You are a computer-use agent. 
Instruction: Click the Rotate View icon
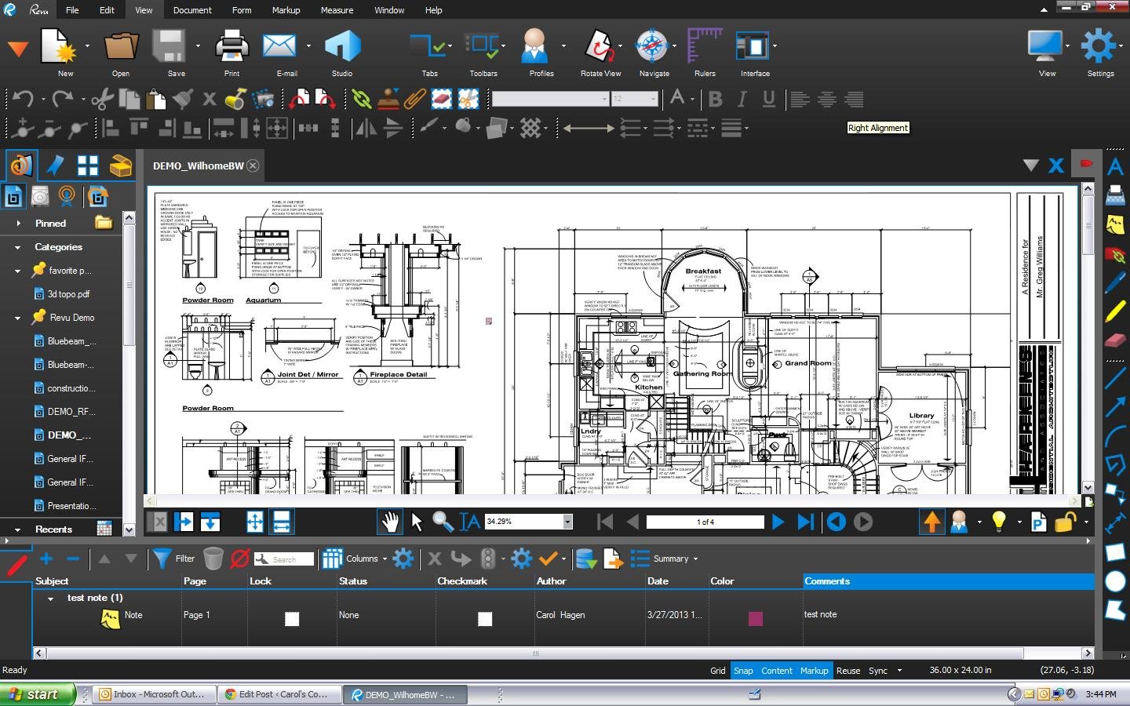(600, 47)
